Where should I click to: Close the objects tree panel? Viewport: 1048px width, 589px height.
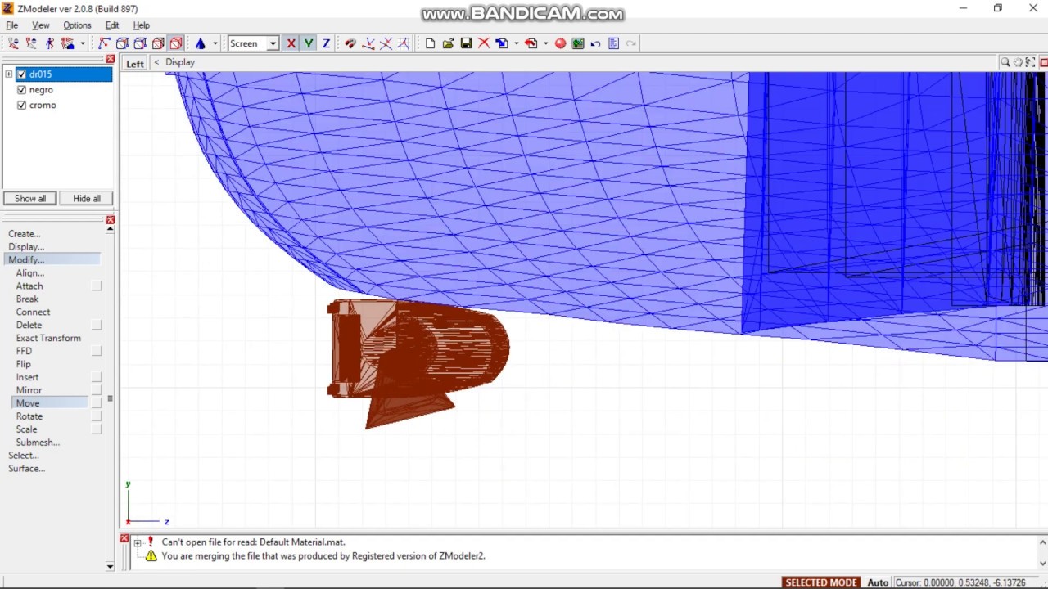click(111, 59)
